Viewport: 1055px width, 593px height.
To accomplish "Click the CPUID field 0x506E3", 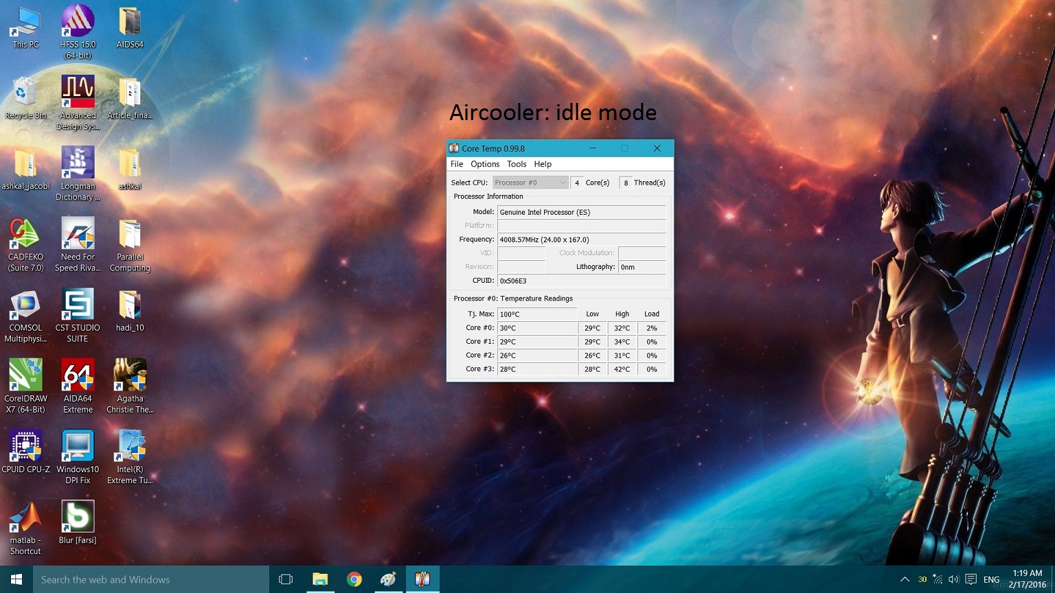I will click(x=582, y=281).
